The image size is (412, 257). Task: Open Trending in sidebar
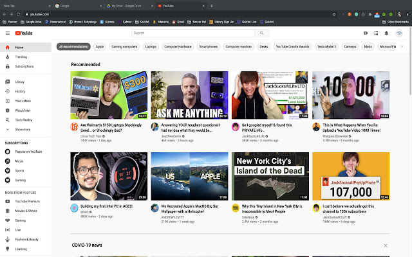click(26, 57)
